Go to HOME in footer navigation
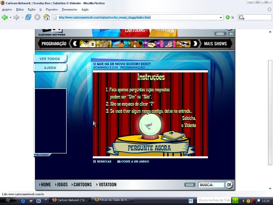 [x=45, y=185]
